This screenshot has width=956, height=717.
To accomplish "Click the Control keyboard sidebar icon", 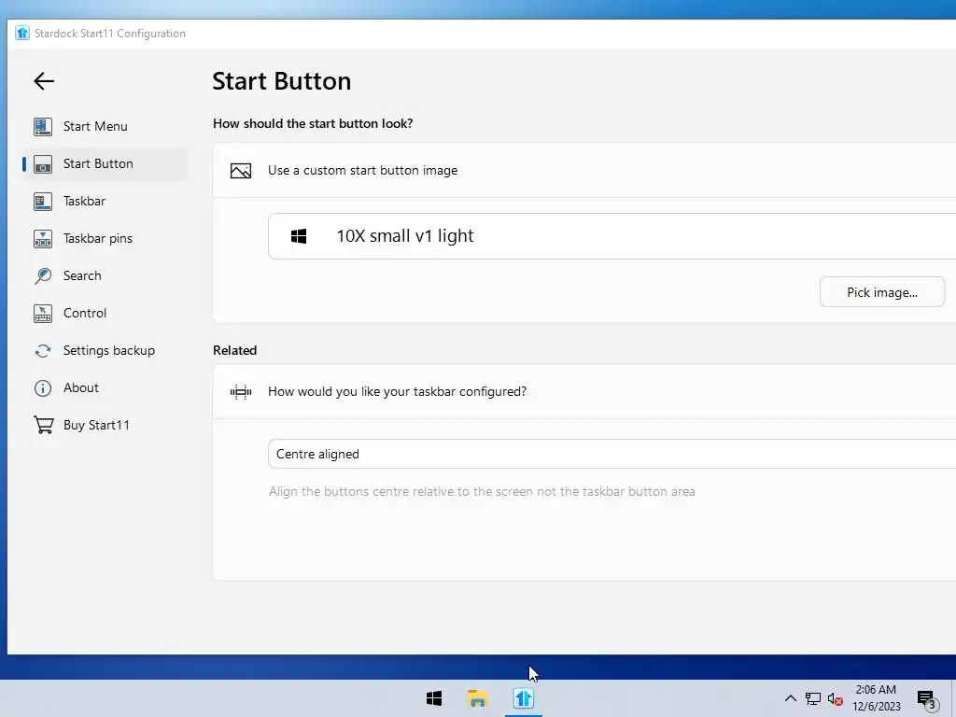I will click(43, 314).
